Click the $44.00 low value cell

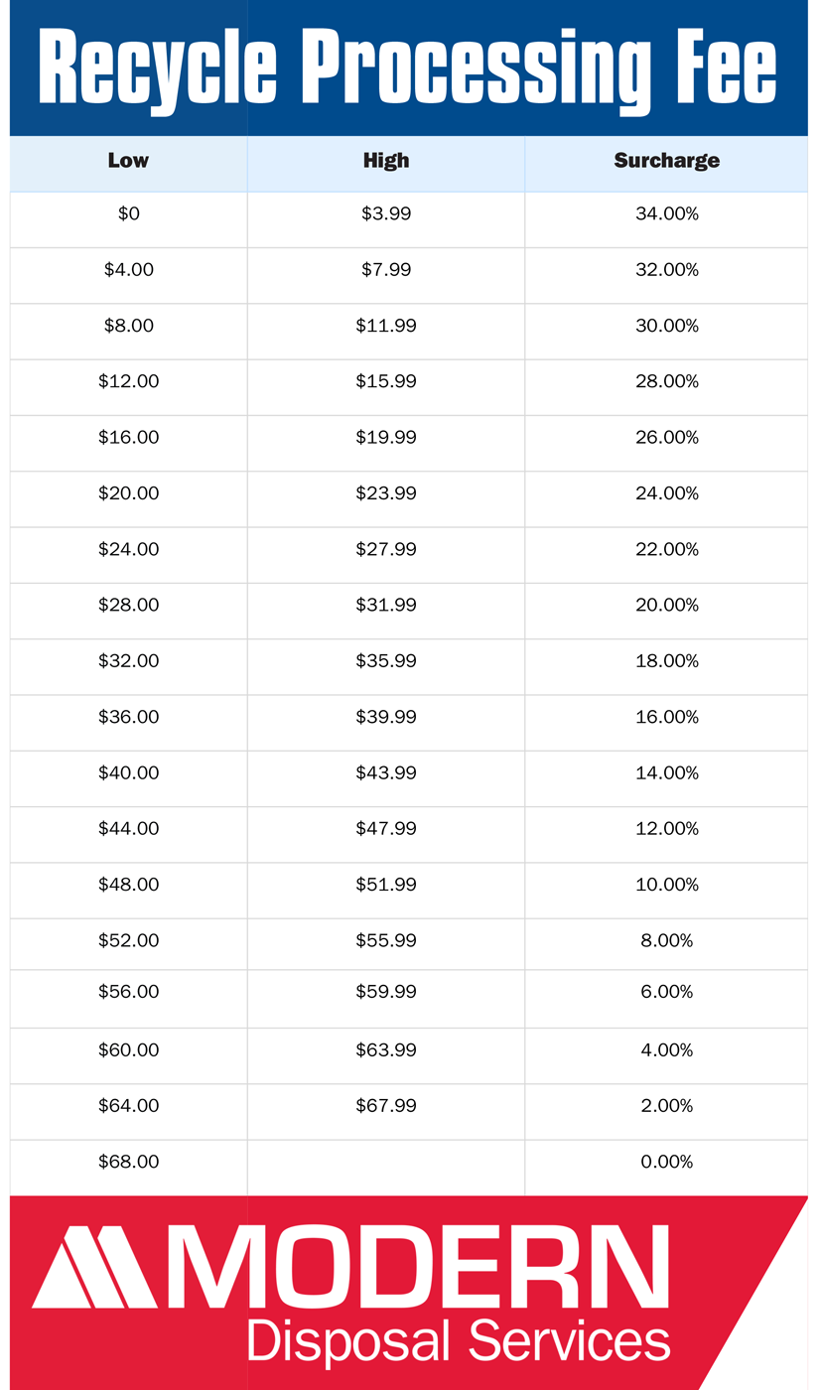point(128,828)
